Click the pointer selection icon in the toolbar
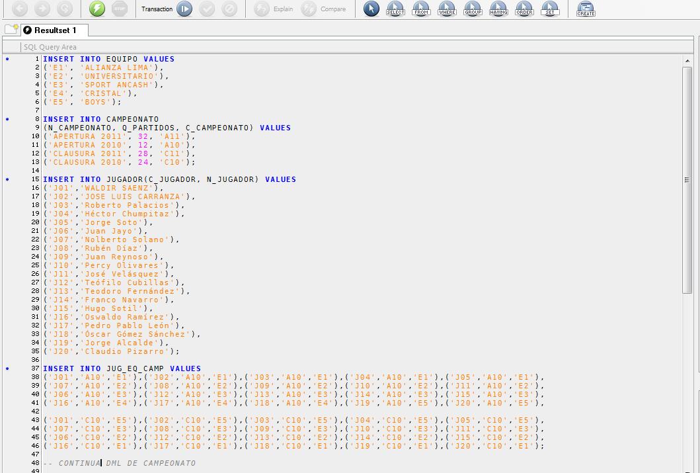This screenshot has width=700, height=473. (x=371, y=9)
